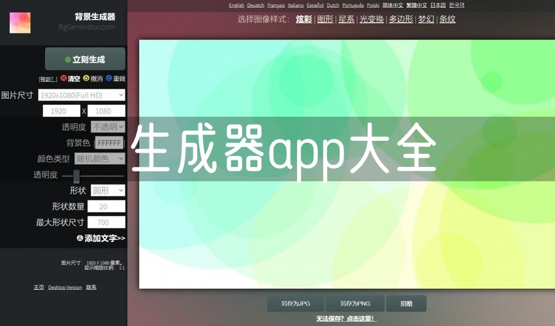This screenshot has width=555, height=326.
Task: Switch language to Español
Action: click(x=315, y=5)
